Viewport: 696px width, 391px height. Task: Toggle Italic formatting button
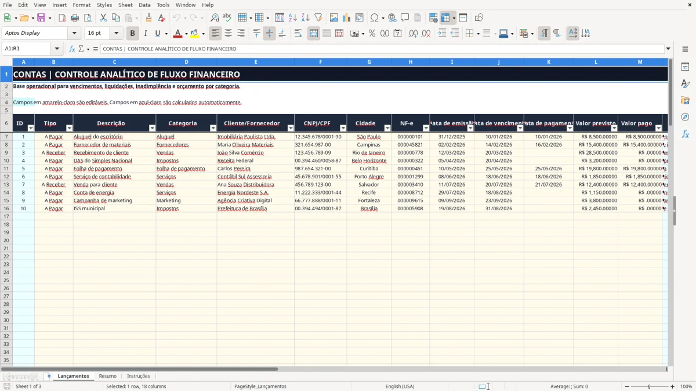[x=146, y=34]
